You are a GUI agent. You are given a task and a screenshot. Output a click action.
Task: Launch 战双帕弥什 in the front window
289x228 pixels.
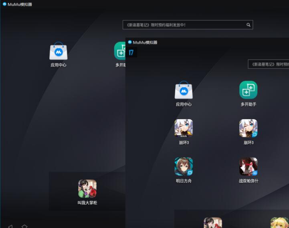pyautogui.click(x=248, y=166)
